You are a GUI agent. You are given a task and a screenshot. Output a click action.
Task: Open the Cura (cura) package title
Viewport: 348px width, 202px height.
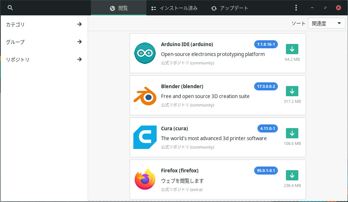(174, 128)
